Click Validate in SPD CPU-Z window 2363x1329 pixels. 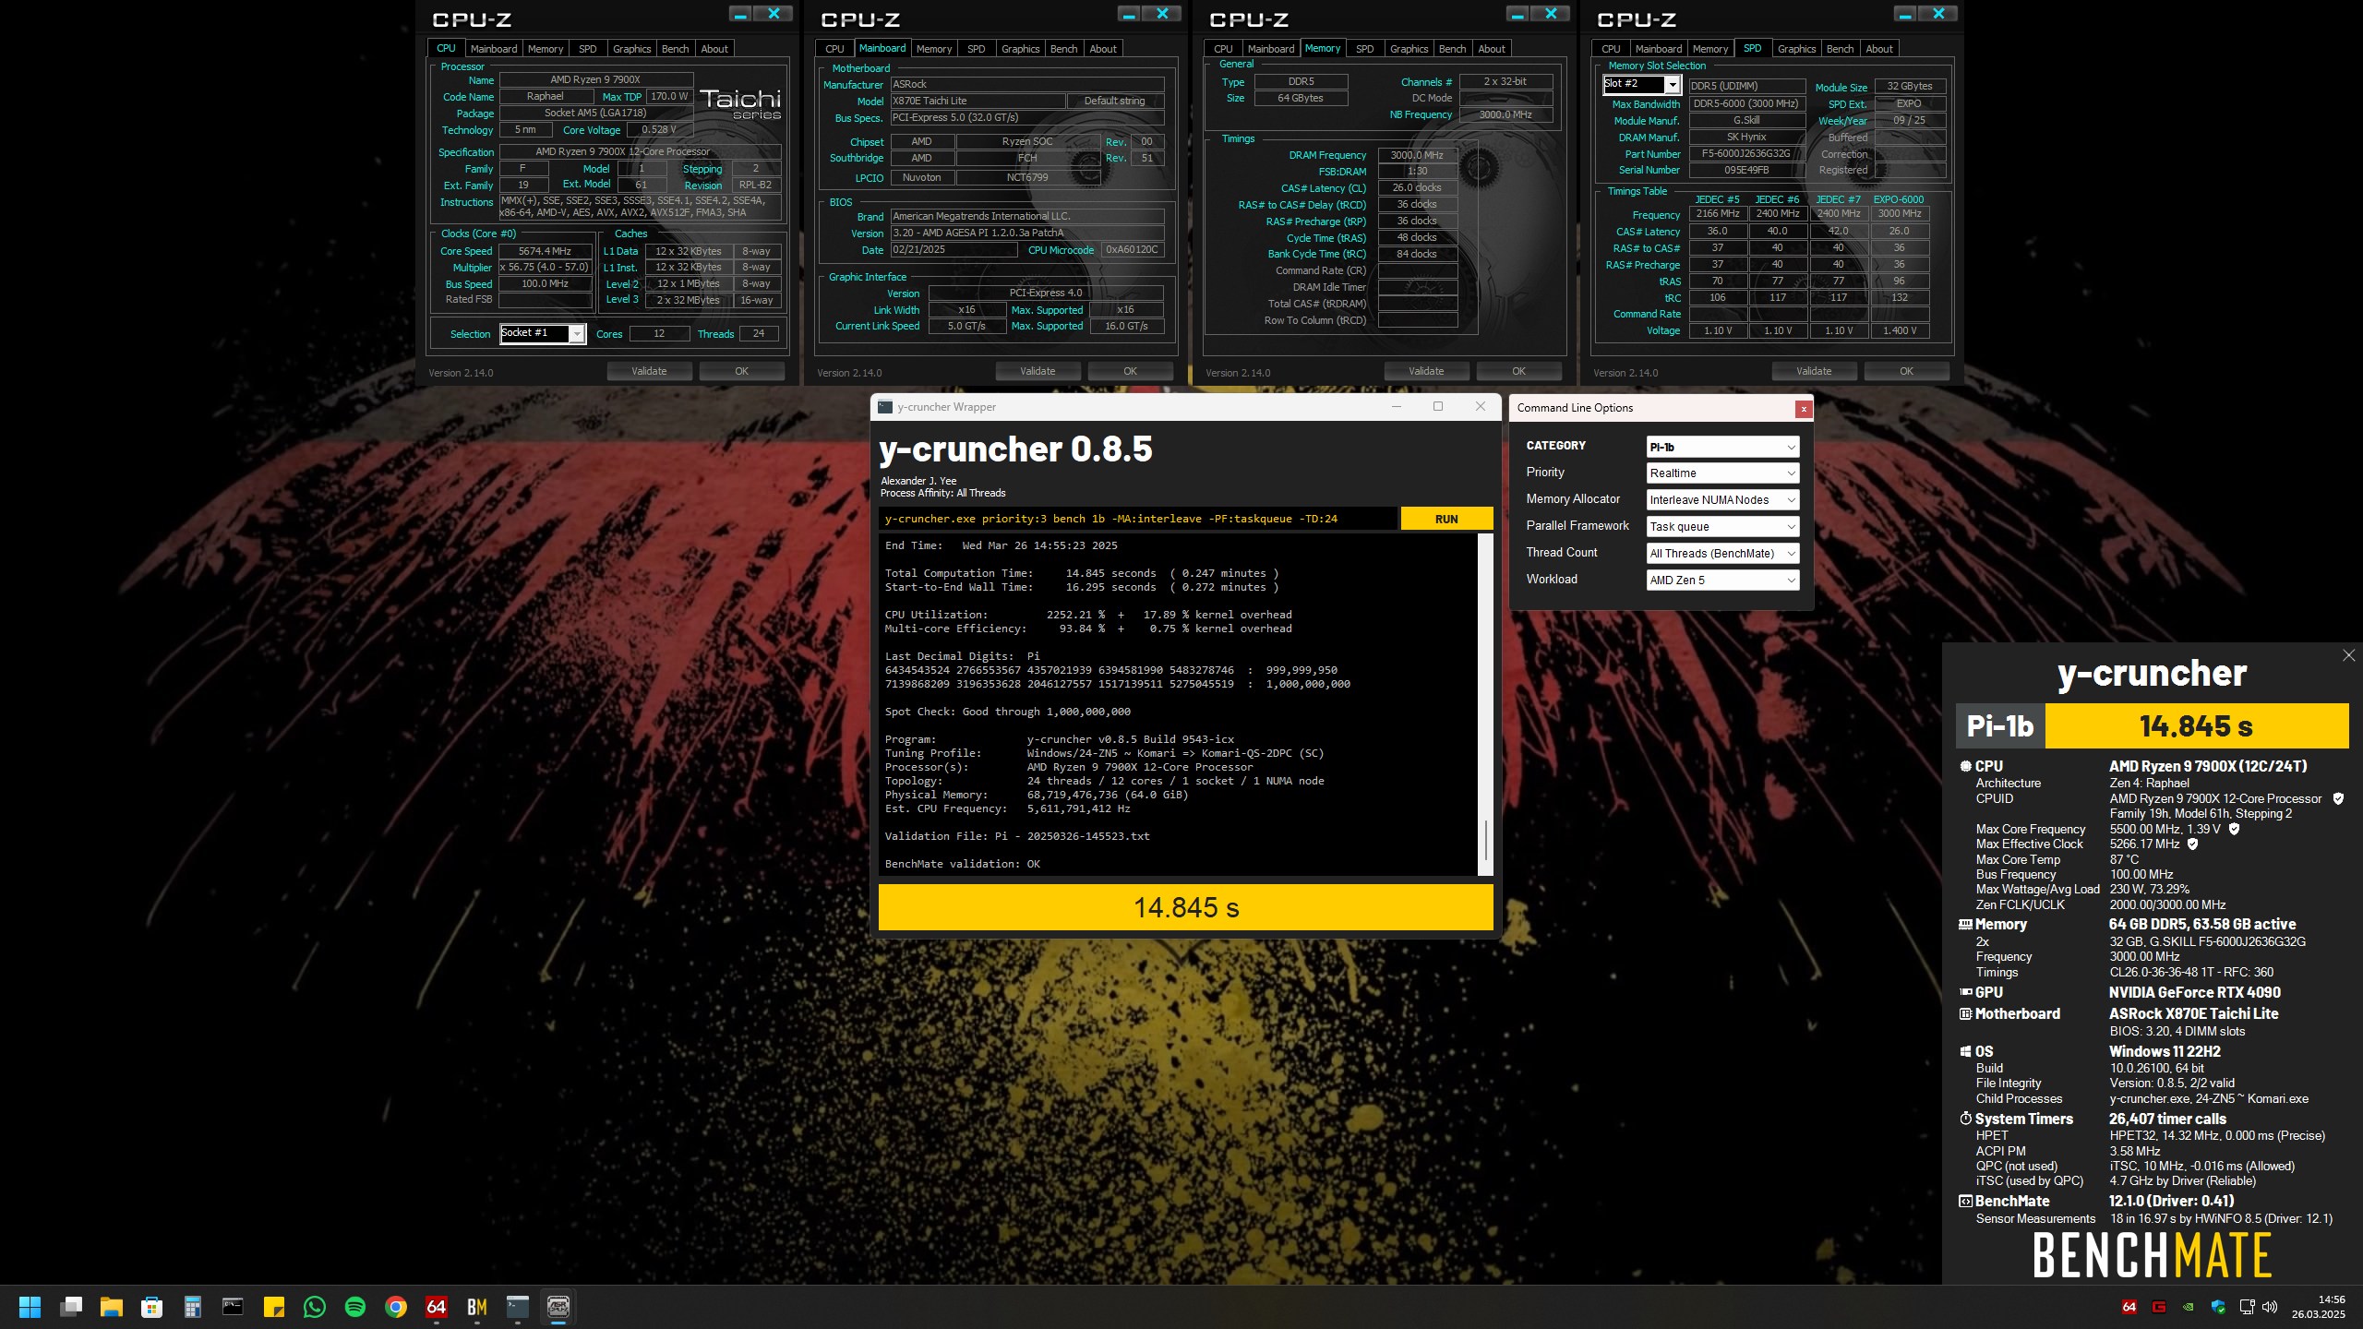(x=1814, y=371)
